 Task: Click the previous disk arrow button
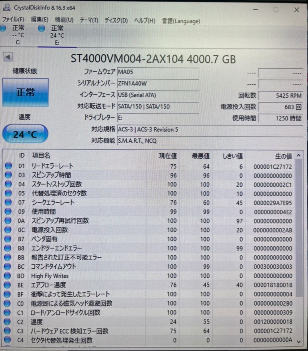tap(8, 57)
